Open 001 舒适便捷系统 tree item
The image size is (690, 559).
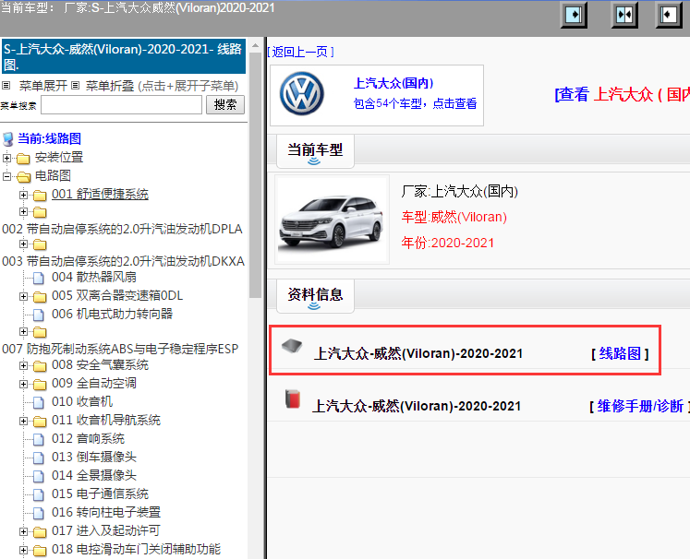coord(100,195)
